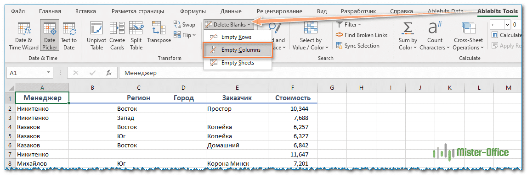Switch to the Рецензирование tab
The image size is (527, 178).
(x=280, y=11)
